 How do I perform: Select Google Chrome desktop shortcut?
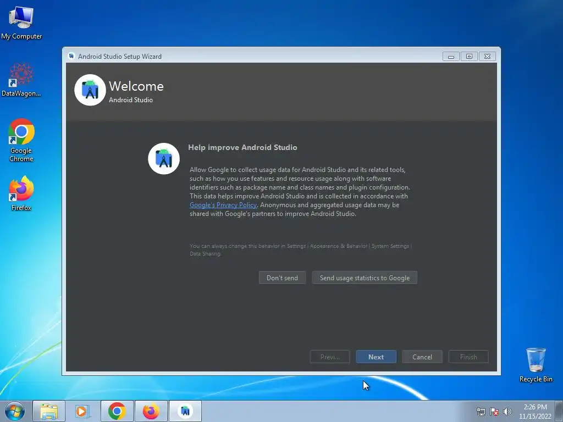[21, 140]
